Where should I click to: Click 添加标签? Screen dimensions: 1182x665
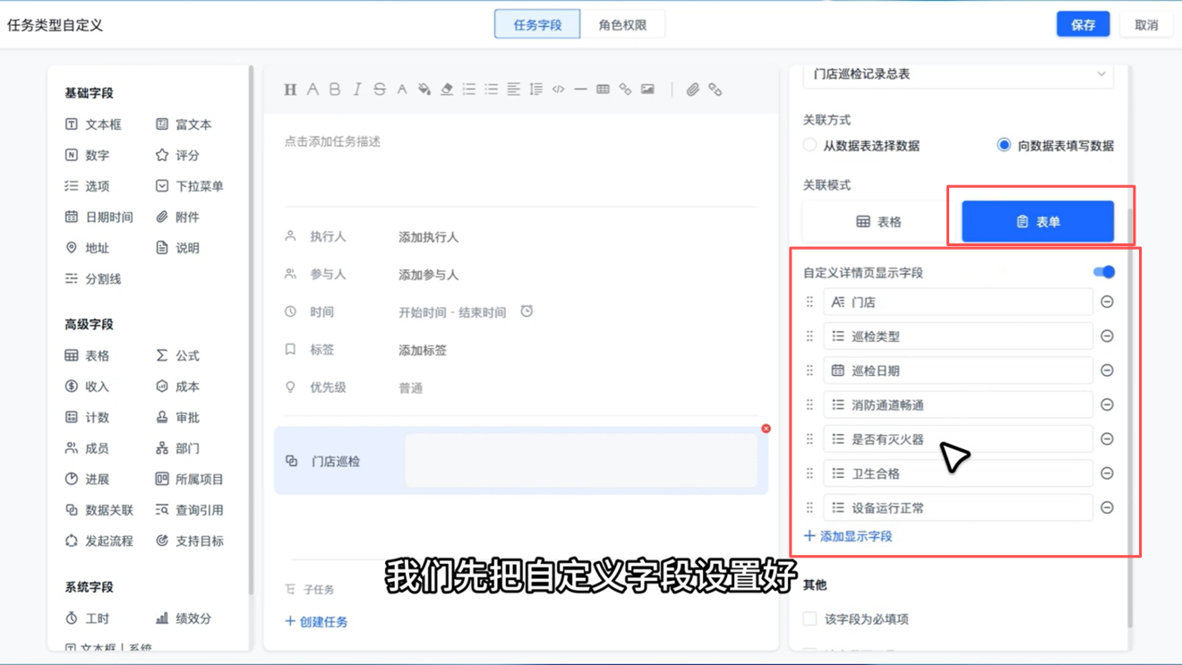[x=423, y=350]
